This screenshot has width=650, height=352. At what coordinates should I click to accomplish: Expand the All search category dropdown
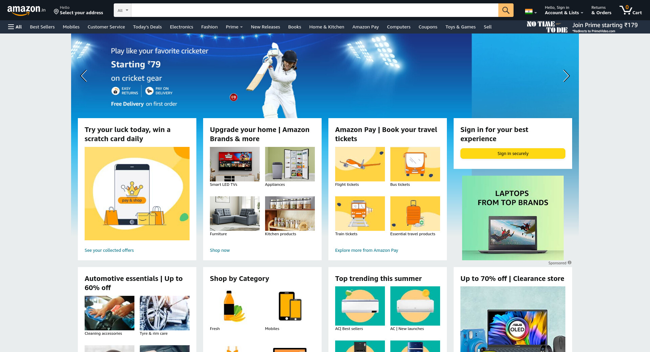pyautogui.click(x=123, y=10)
